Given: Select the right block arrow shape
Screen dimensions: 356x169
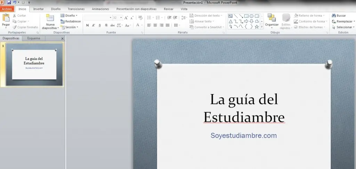Looking at the screenshot, I should pyautogui.click(x=246, y=21).
